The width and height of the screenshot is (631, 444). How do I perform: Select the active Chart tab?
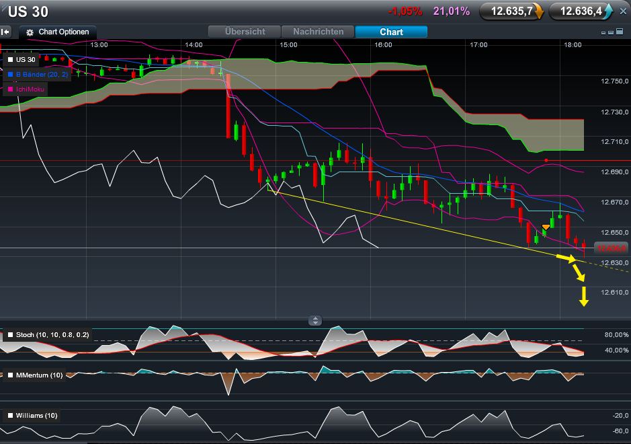tap(390, 32)
